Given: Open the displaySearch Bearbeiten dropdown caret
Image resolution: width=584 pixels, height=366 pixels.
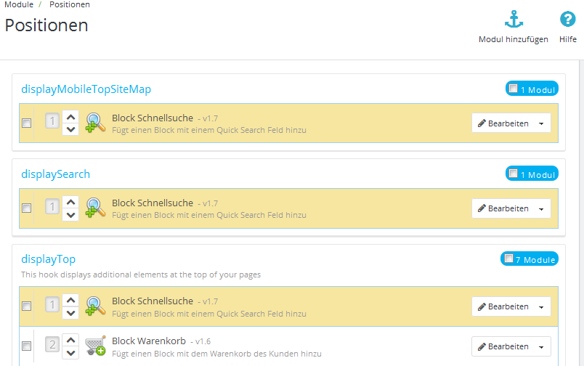Looking at the screenshot, I should pos(542,209).
